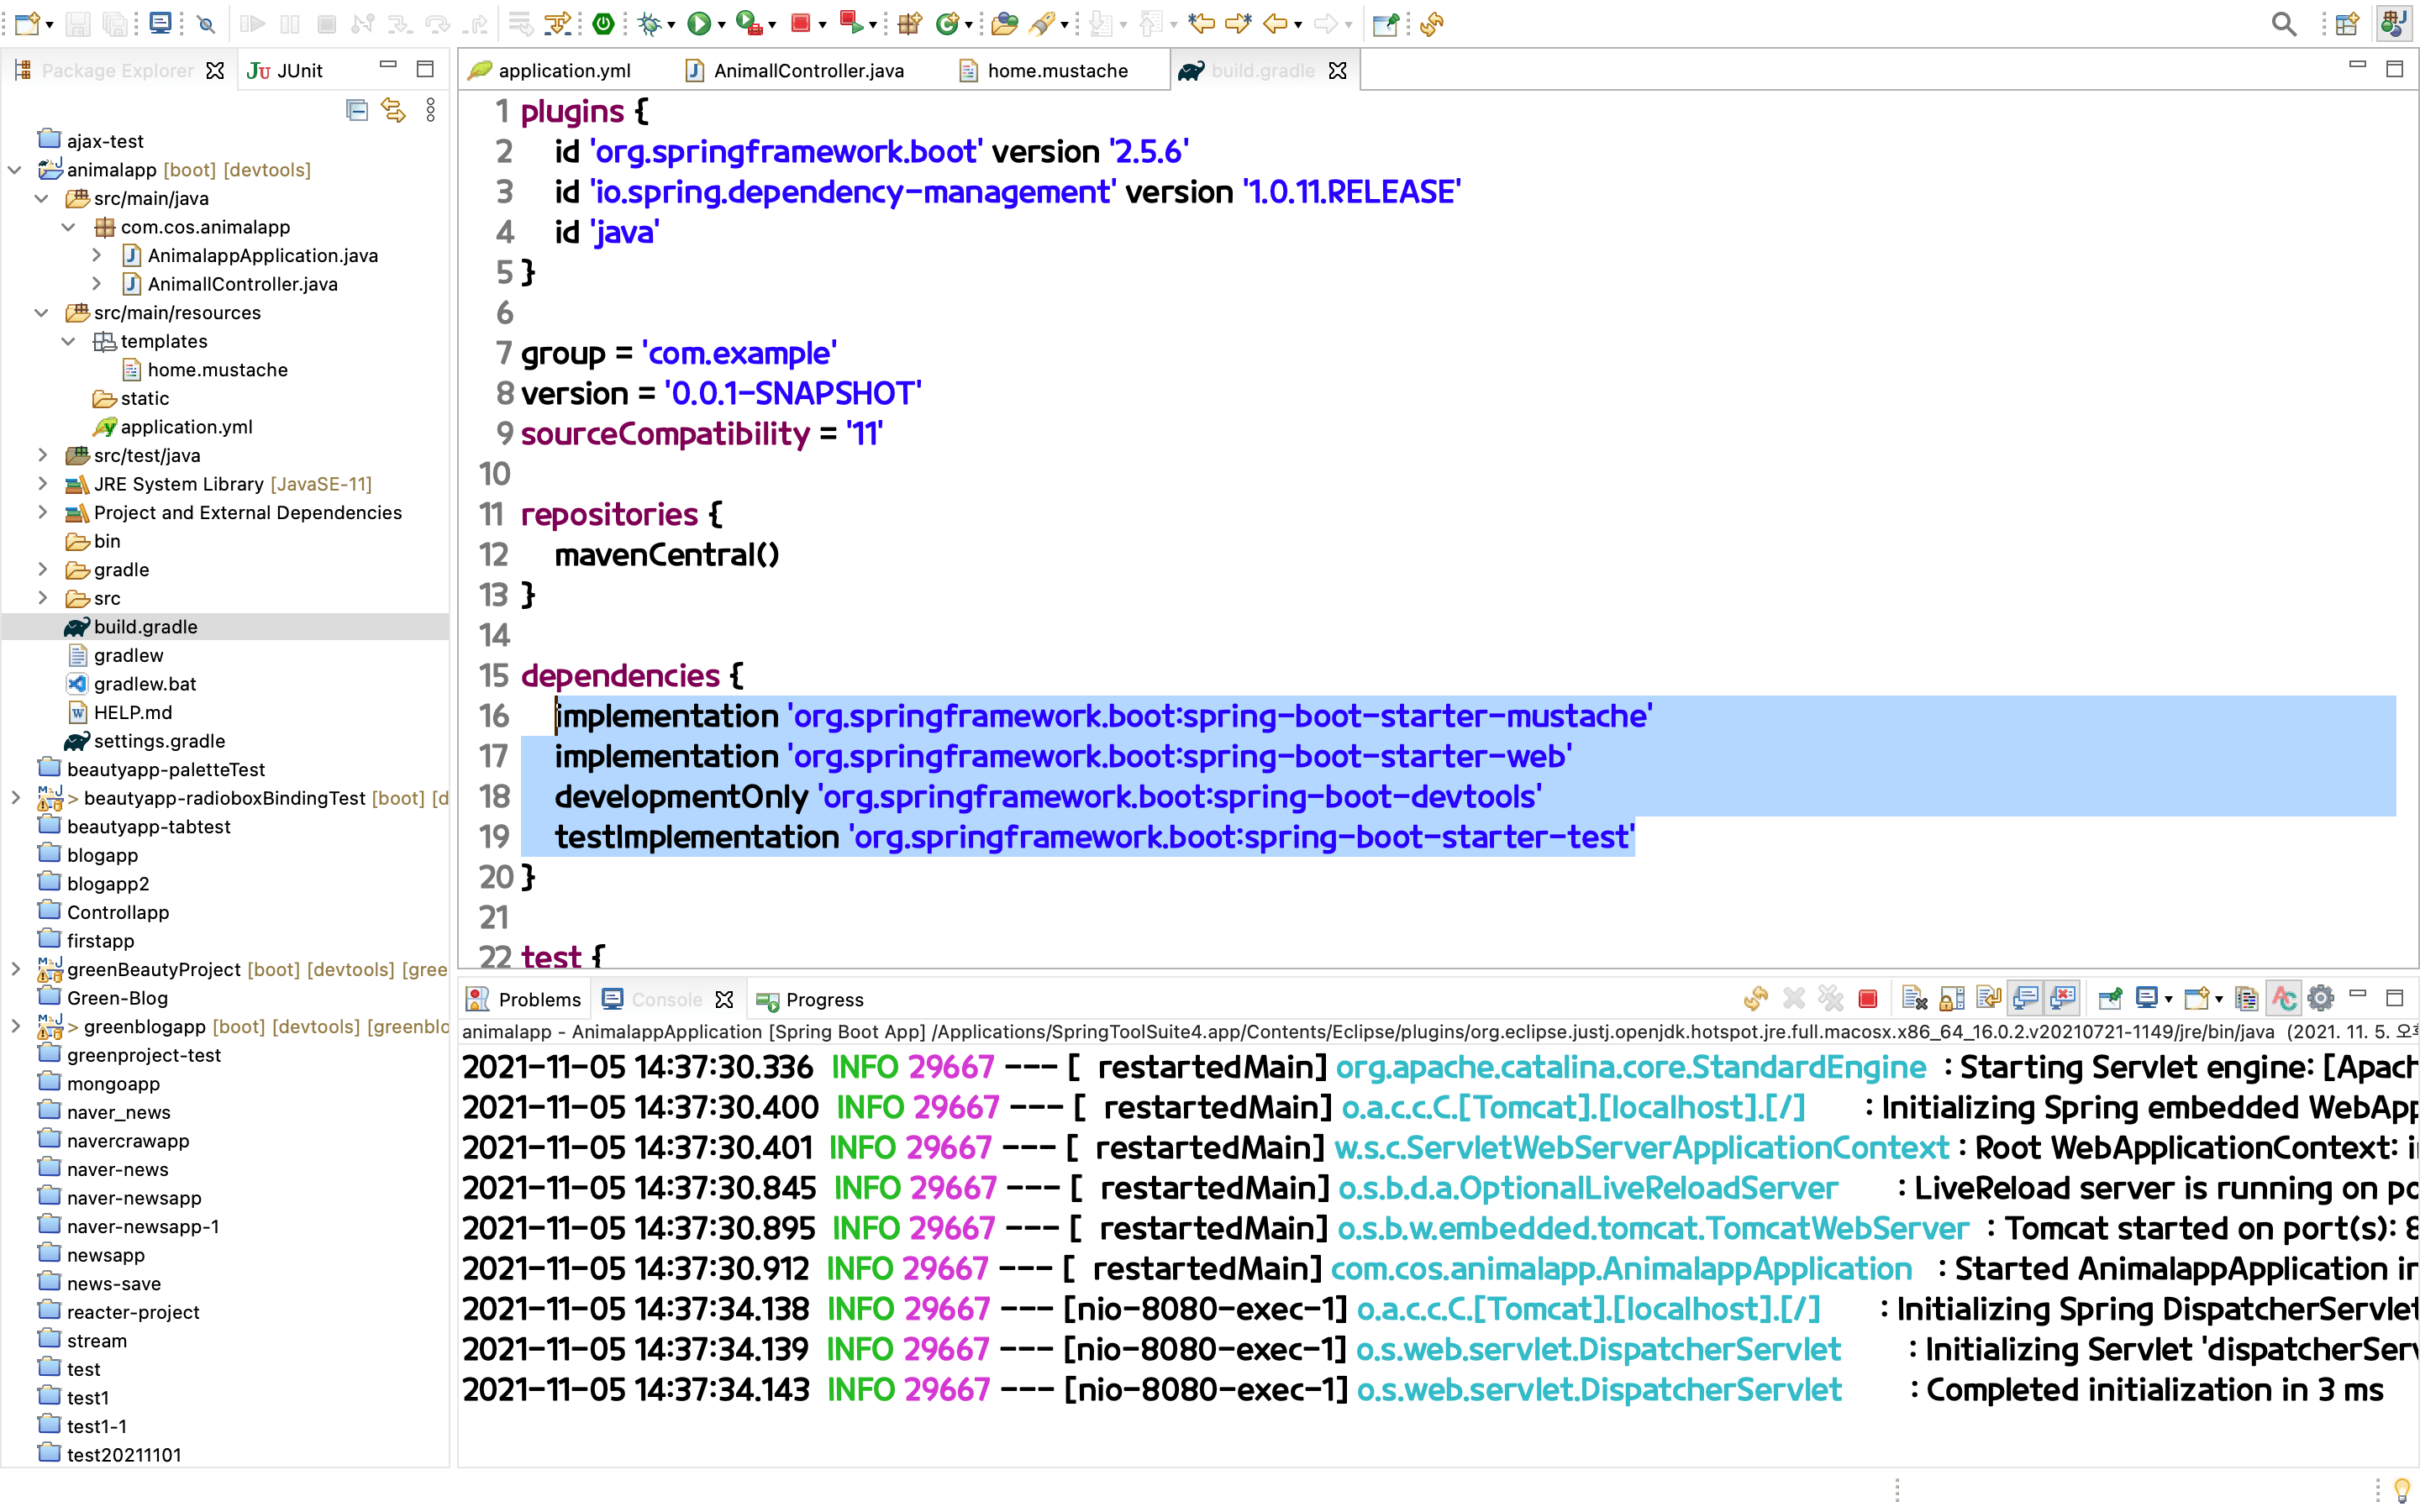2420x1512 pixels.
Task: Collapse the com.cos.animalapp package
Action: [69, 227]
